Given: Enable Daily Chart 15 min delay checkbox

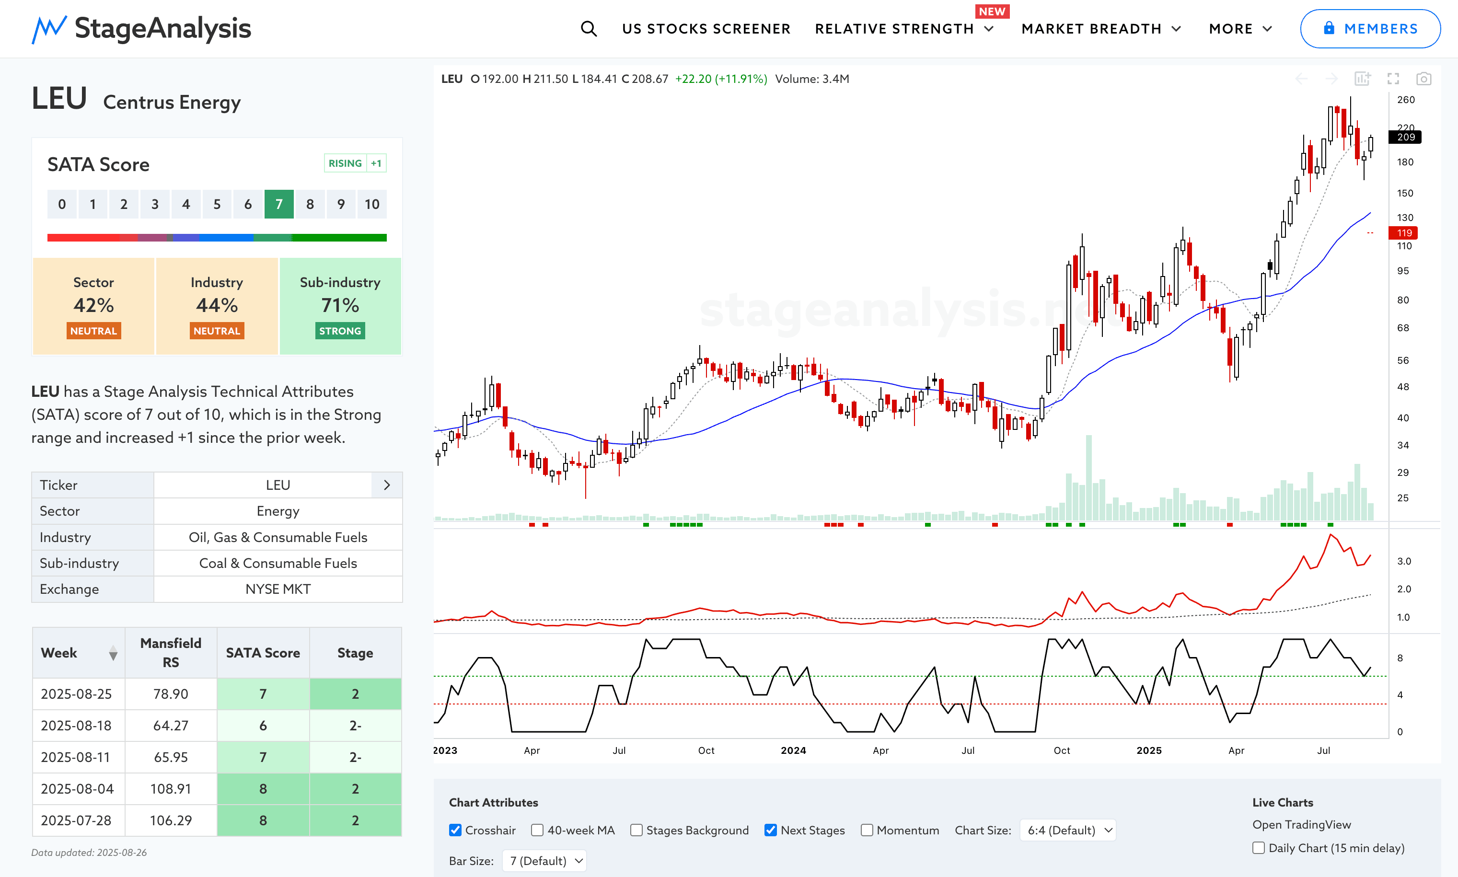Looking at the screenshot, I should pyautogui.click(x=1259, y=848).
